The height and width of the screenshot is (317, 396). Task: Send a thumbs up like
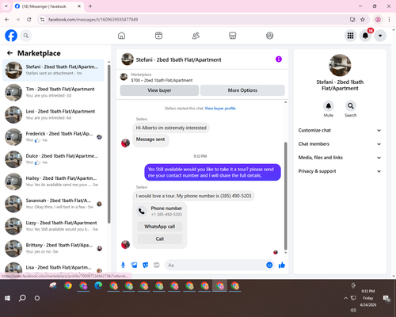[x=282, y=265]
